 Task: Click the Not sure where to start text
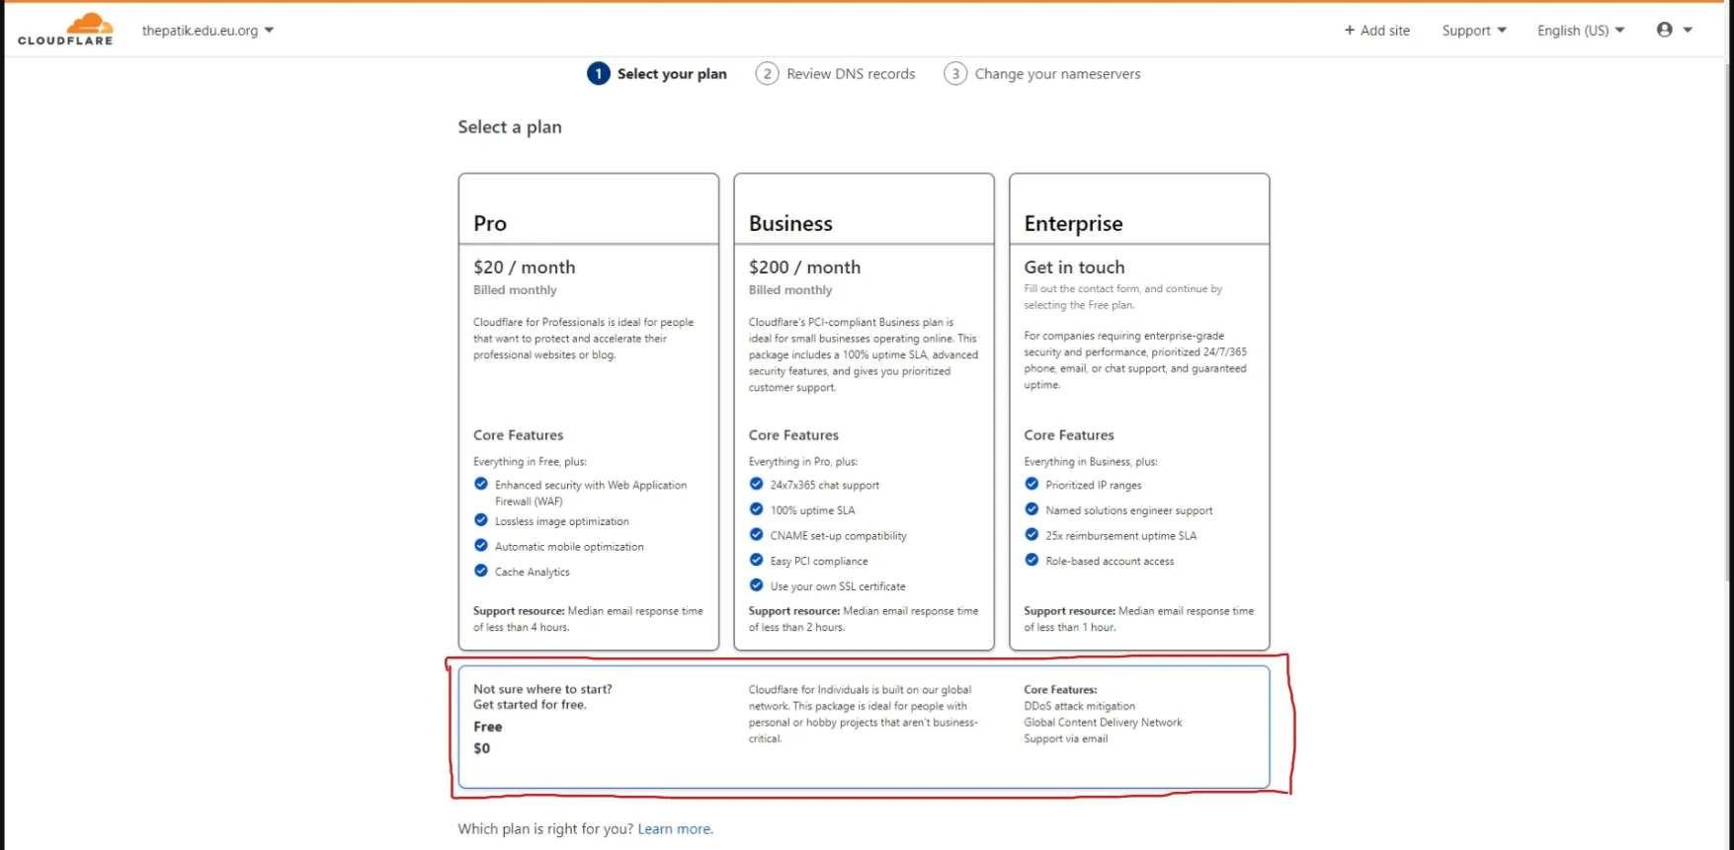point(542,689)
